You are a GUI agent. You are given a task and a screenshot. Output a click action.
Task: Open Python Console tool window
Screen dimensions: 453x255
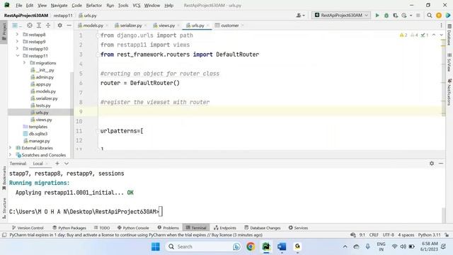click(x=133, y=228)
